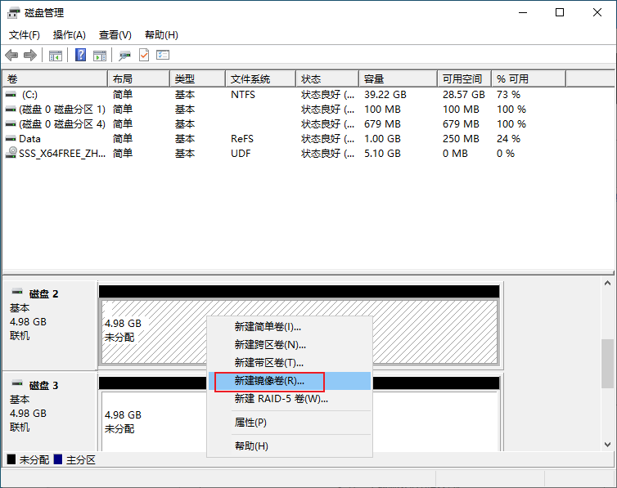Click the disk pane scroll down arrow
The width and height of the screenshot is (617, 488).
607,445
